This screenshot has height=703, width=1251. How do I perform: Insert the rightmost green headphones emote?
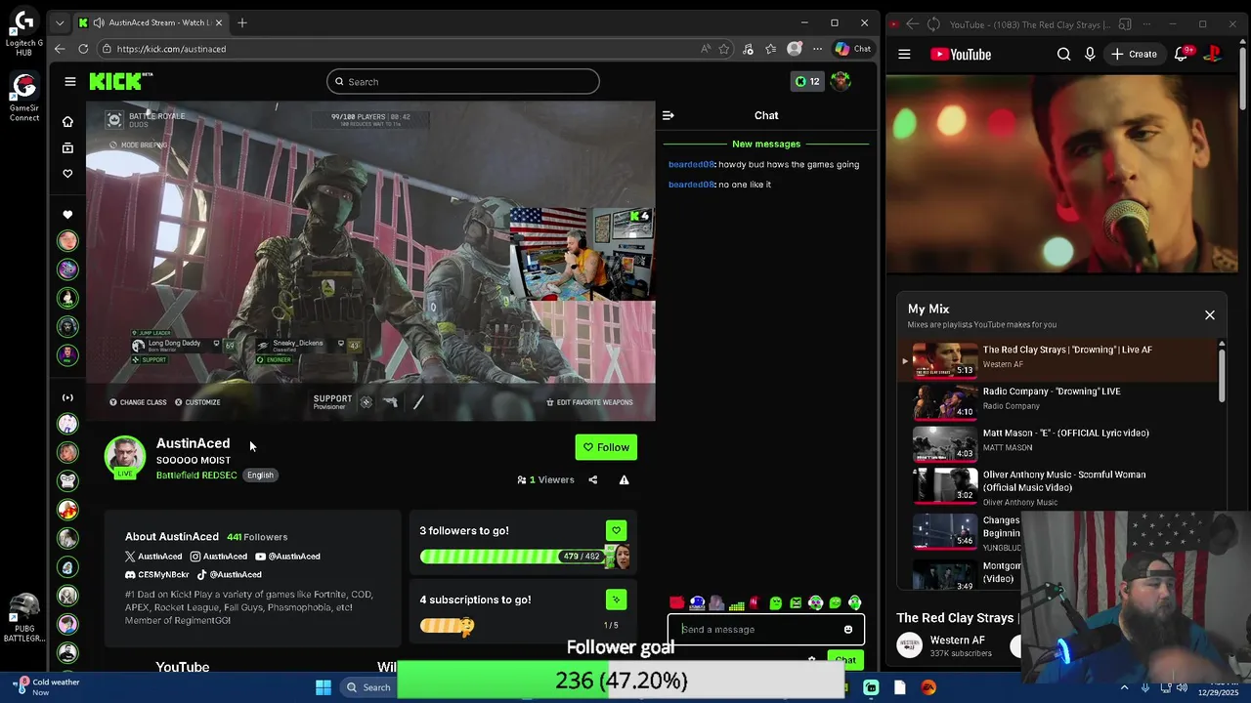pyautogui.click(x=855, y=603)
